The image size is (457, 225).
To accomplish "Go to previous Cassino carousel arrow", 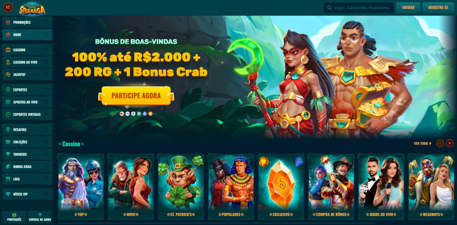I will (440, 143).
